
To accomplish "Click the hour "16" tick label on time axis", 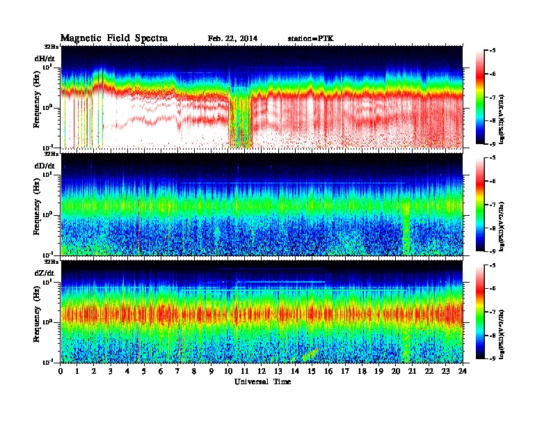I will [x=328, y=372].
